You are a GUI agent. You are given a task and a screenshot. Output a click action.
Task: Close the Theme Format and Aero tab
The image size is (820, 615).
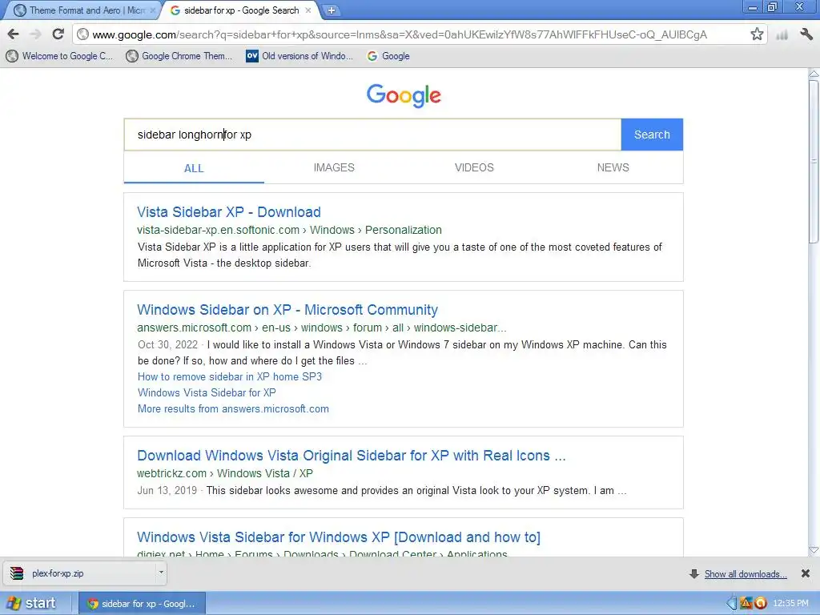(153, 10)
